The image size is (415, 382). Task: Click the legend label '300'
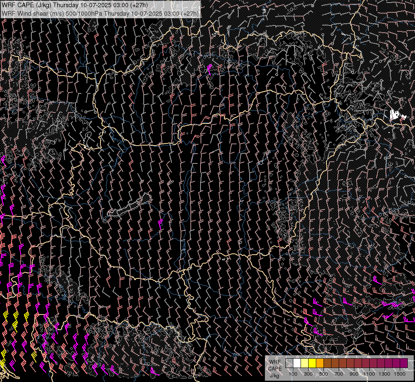tap(308, 374)
